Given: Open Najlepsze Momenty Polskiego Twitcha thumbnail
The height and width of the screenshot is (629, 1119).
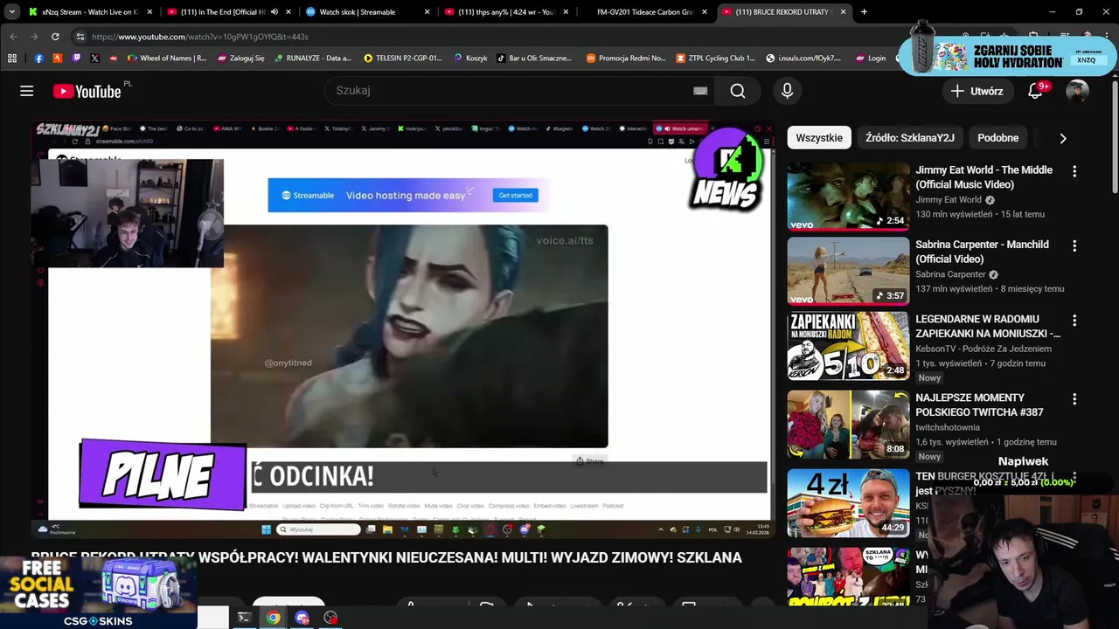Looking at the screenshot, I should [x=848, y=425].
